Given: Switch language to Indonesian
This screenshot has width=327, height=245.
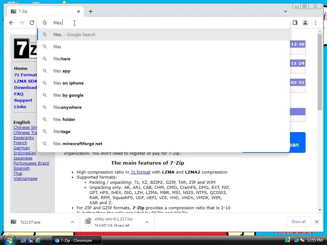Looking at the screenshot, I should [x=25, y=153].
